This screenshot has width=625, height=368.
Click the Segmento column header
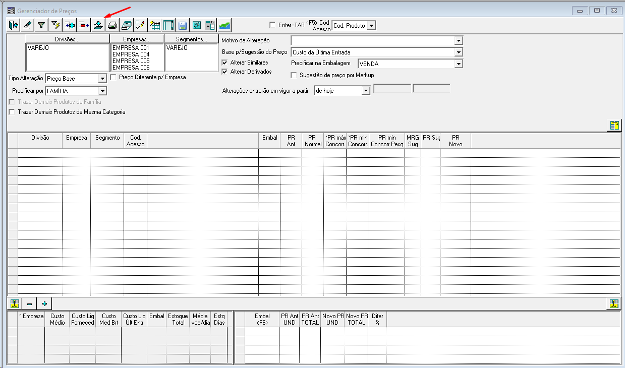107,141
